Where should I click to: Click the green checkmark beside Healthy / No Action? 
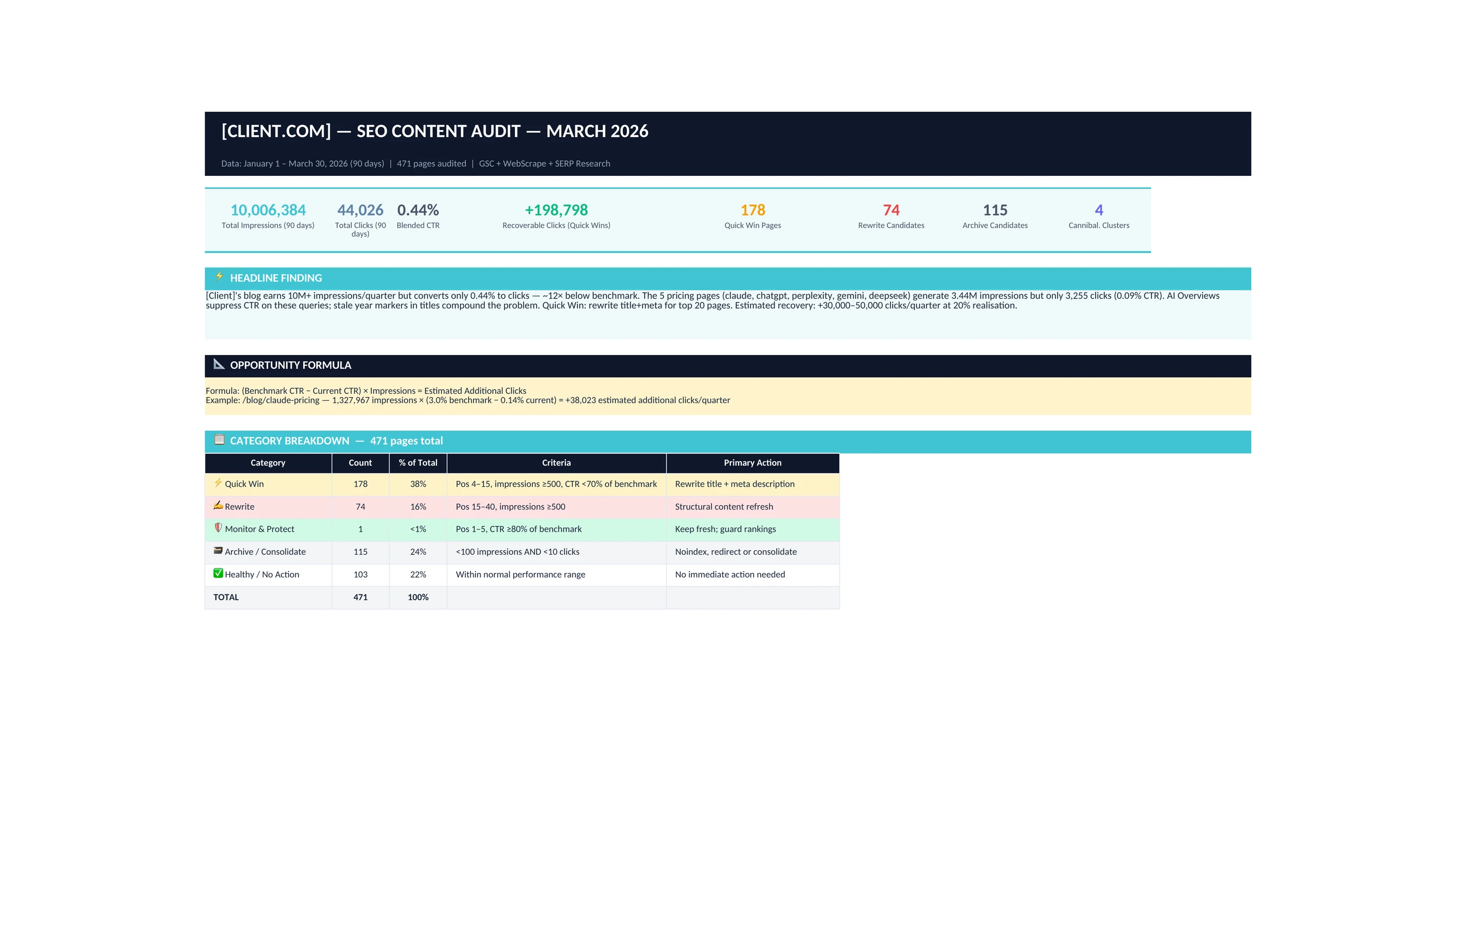point(218,573)
